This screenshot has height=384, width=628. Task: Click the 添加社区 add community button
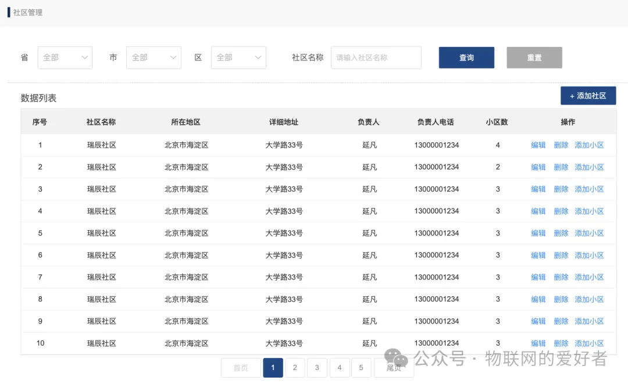pyautogui.click(x=588, y=96)
